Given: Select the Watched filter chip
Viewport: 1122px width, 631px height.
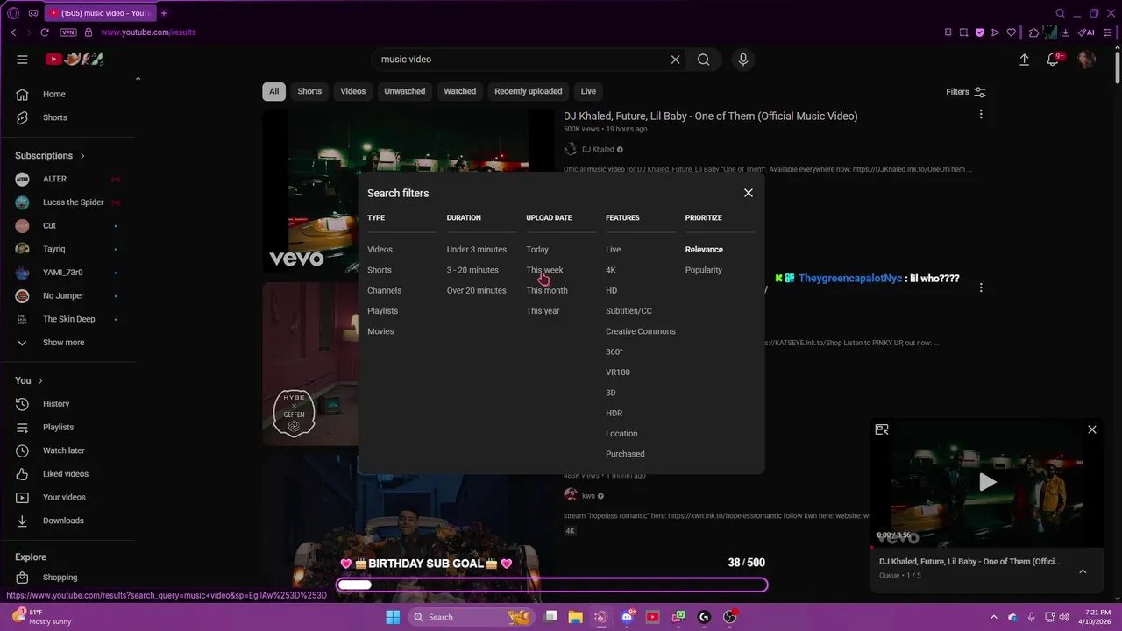Looking at the screenshot, I should (459, 91).
